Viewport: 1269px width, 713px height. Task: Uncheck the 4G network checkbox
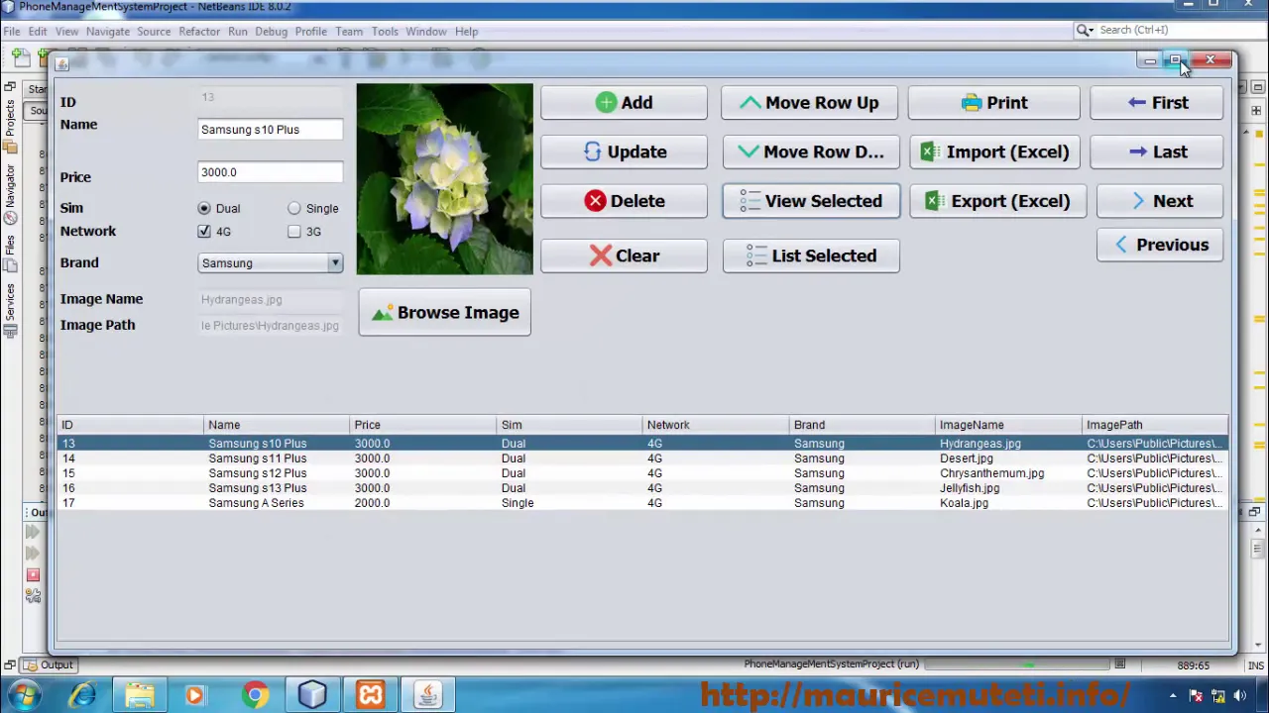(204, 232)
